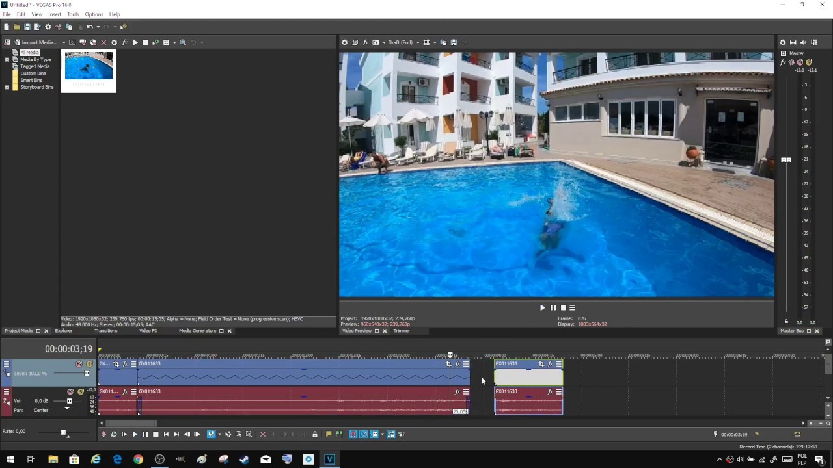This screenshot has height=468, width=833.
Task: Save the project with floppy disk icon
Action: pos(27,27)
